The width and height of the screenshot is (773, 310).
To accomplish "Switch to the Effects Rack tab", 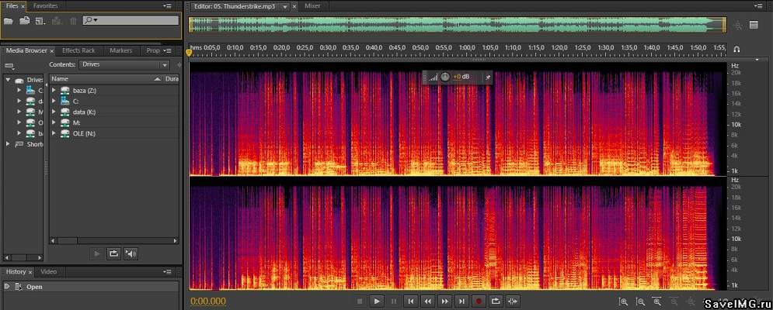I will click(78, 50).
